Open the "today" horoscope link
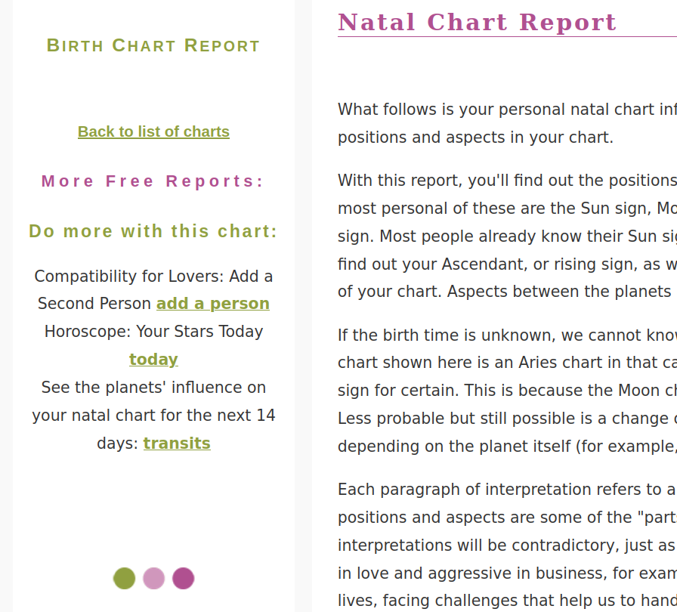This screenshot has width=677, height=612. (153, 360)
